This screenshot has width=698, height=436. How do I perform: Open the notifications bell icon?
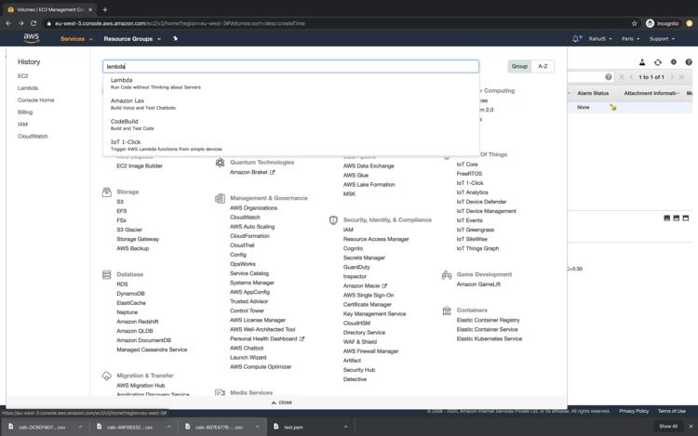click(577, 39)
